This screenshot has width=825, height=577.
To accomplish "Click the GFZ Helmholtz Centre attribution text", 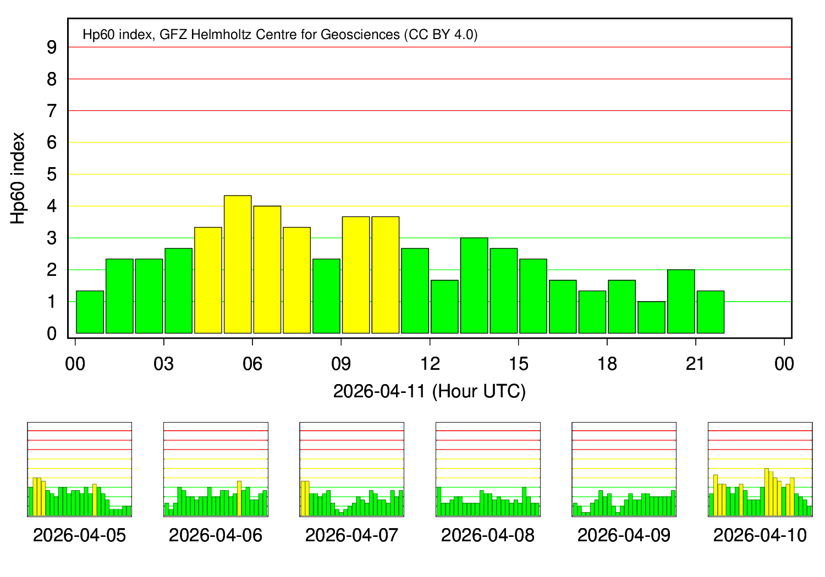I will tap(280, 35).
